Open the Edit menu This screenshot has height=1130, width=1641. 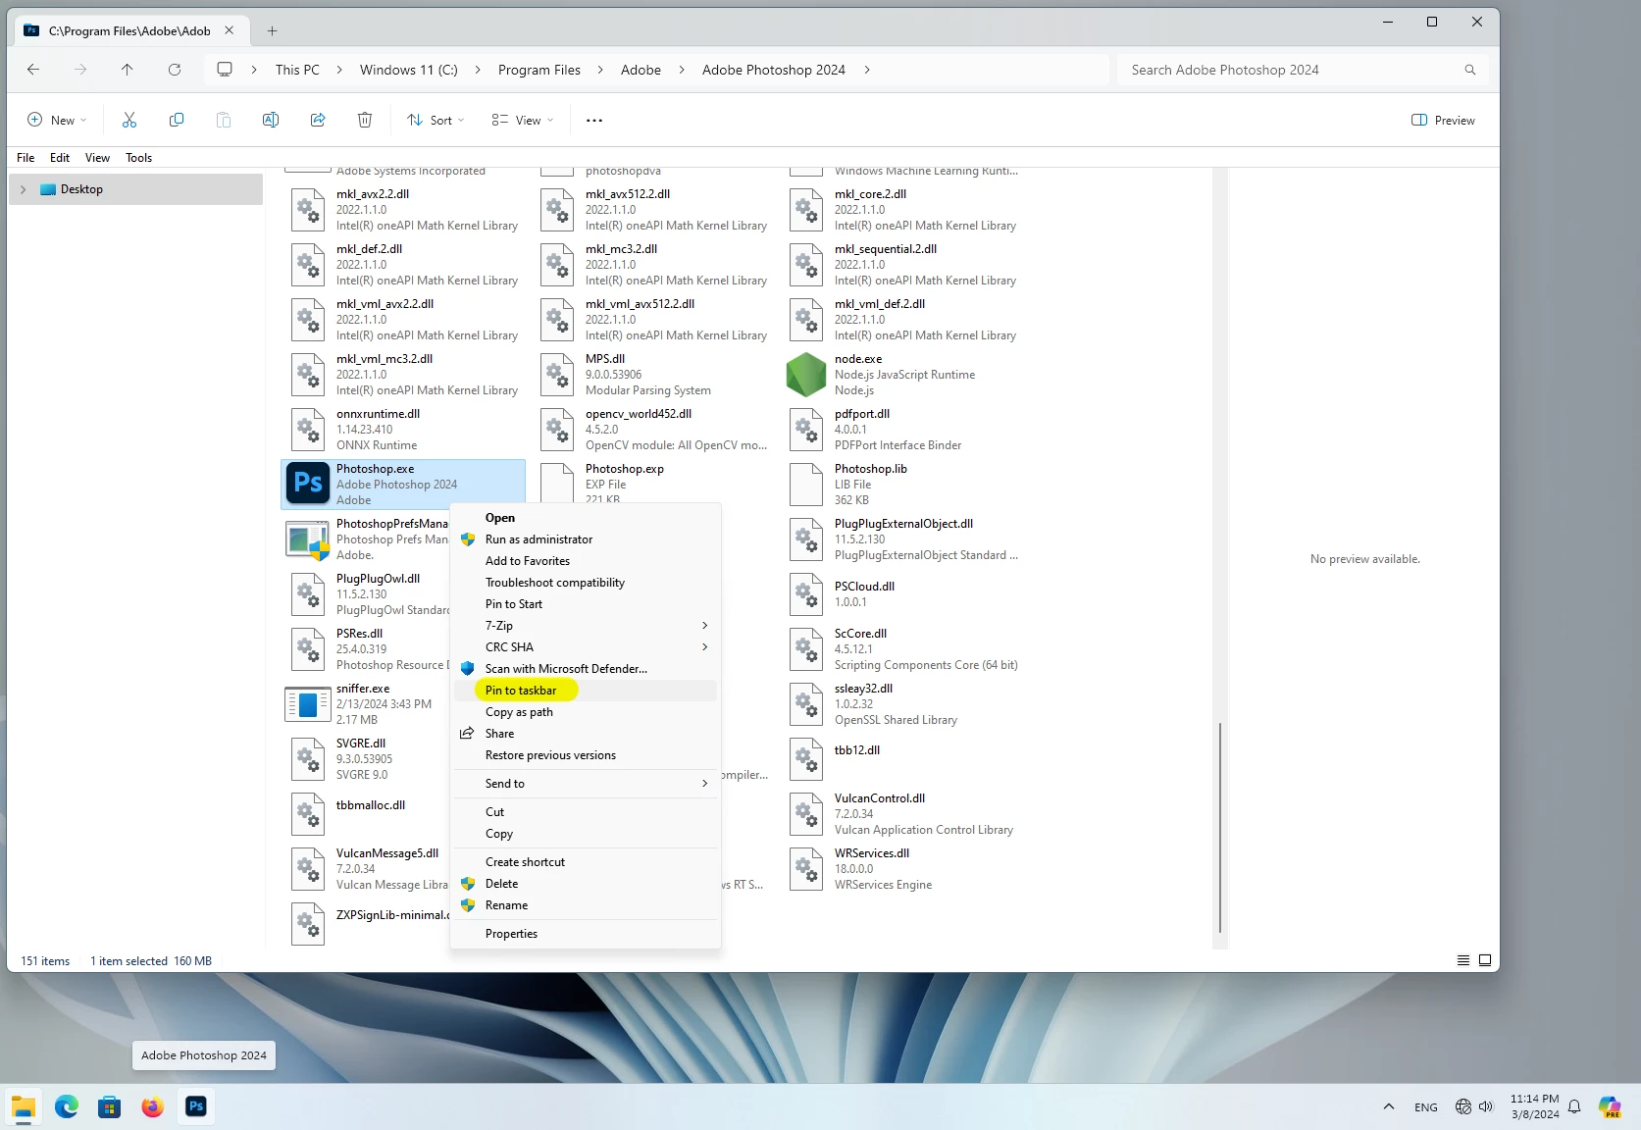[x=60, y=157]
